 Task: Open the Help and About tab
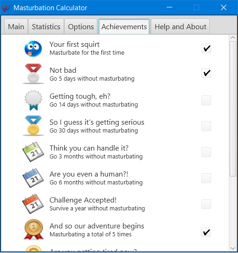pos(180,26)
